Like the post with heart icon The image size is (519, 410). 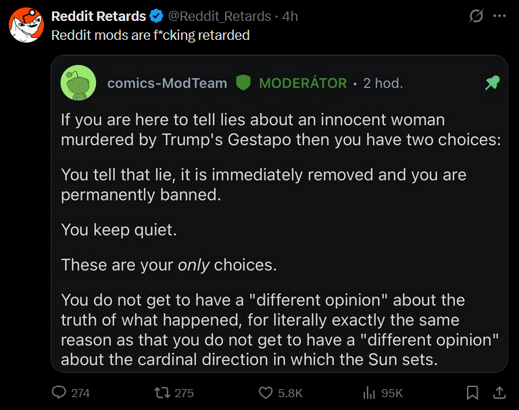[x=266, y=393]
